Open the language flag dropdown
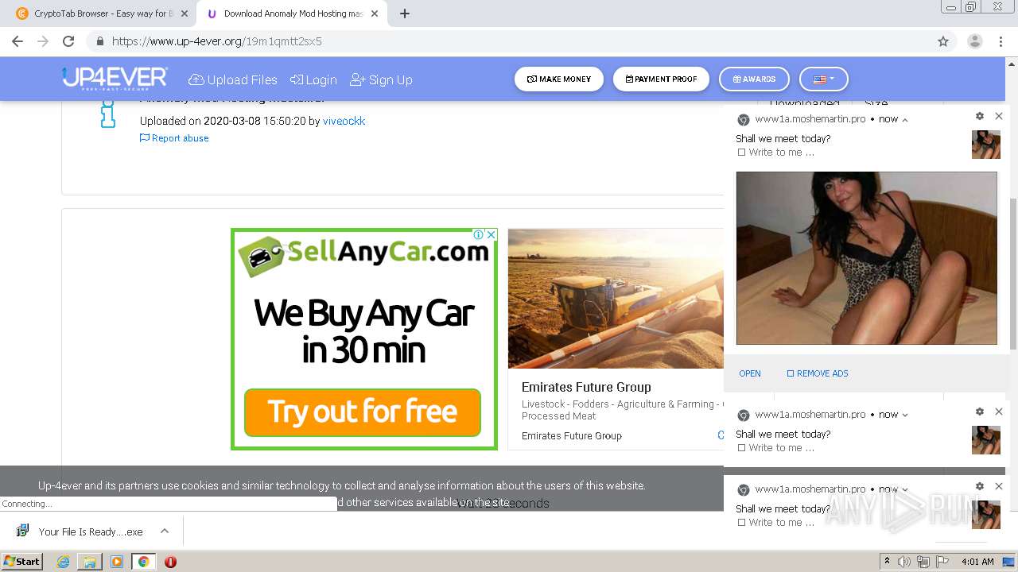1018x572 pixels. pos(824,79)
